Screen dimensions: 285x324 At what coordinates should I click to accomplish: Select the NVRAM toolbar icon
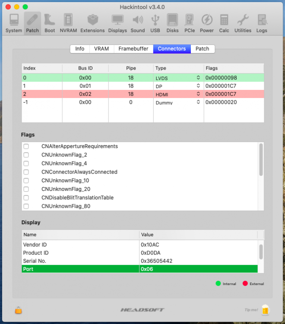tap(68, 23)
